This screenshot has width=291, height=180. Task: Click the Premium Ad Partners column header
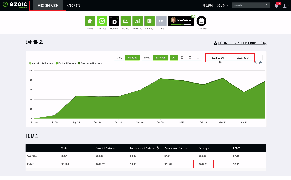click(176, 148)
